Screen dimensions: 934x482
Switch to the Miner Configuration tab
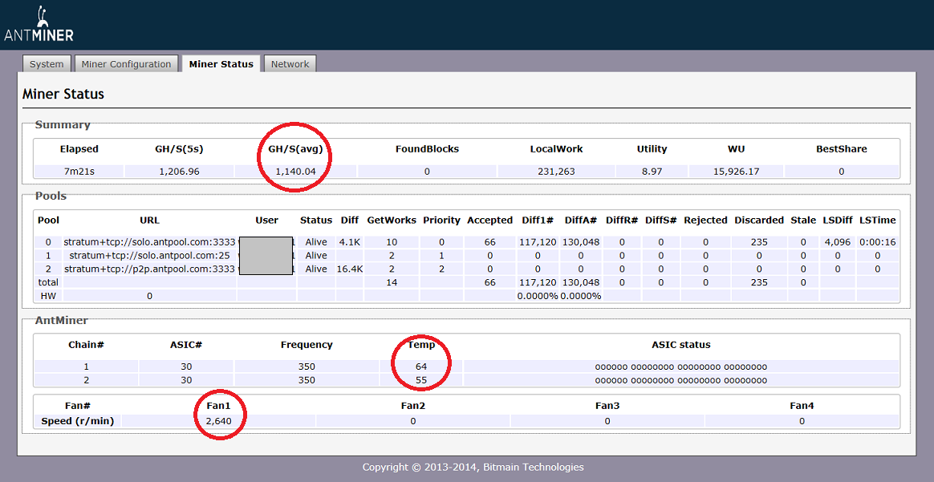point(126,63)
